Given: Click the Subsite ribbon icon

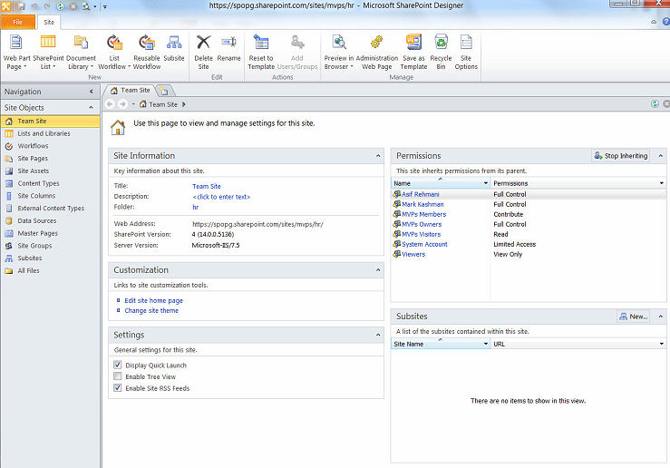Looking at the screenshot, I should click(x=174, y=43).
